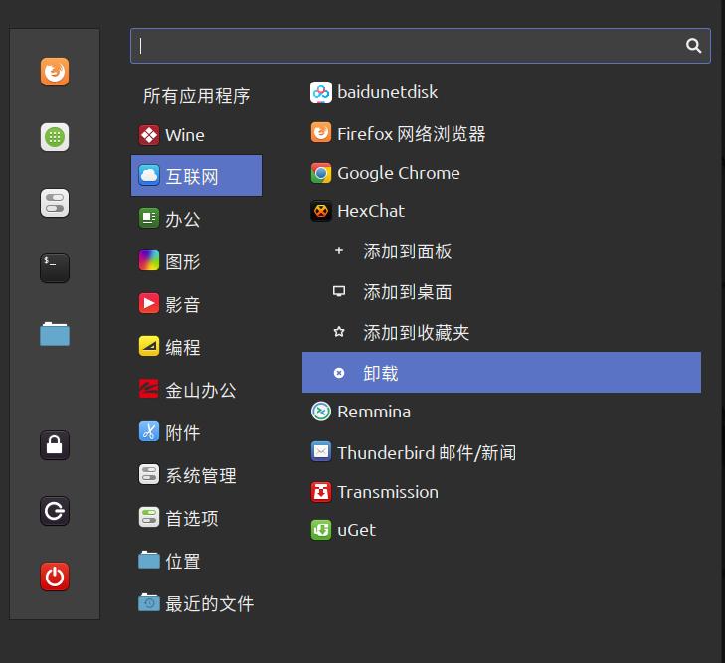Launch Firefox 网络浏览器 entry text

pos(412,134)
